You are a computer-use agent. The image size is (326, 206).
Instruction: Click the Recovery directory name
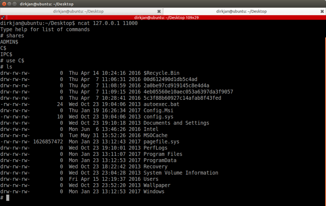[x=156, y=167]
